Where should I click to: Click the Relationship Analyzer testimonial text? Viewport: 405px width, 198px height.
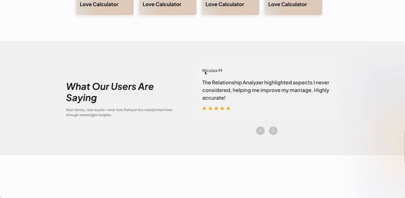(266, 90)
